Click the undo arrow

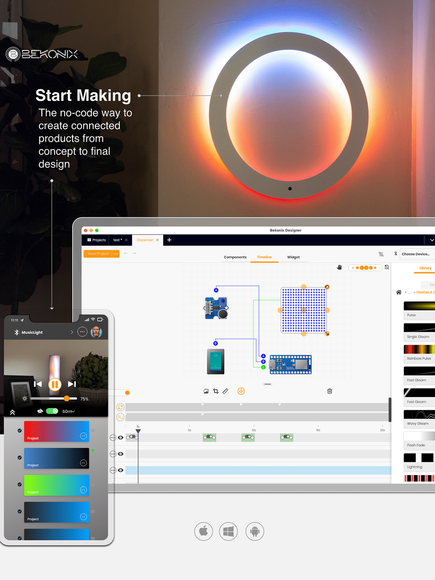point(126,253)
